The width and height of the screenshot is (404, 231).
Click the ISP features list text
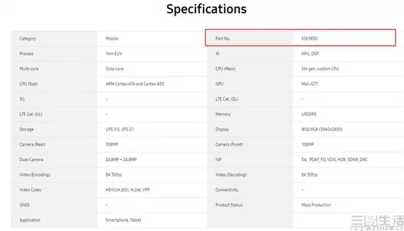coord(334,160)
